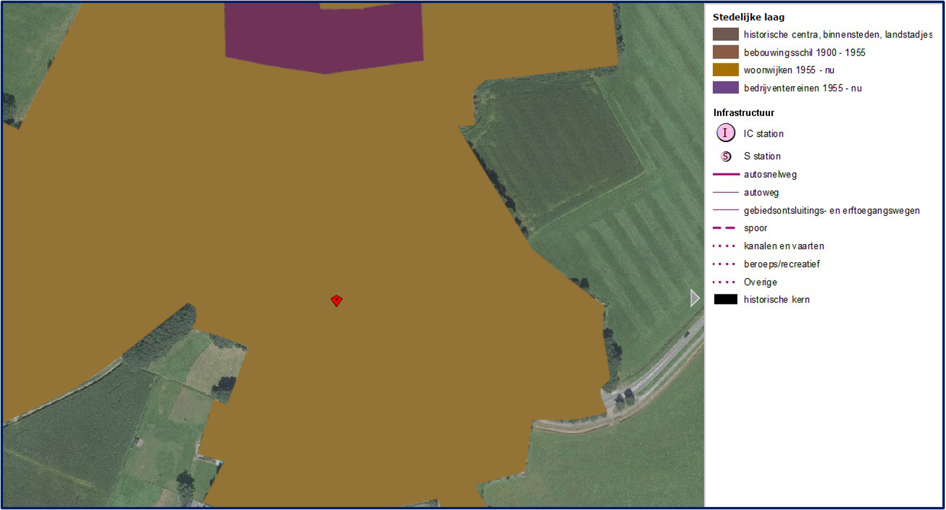Click the 'spoor' label
Image resolution: width=946 pixels, height=510 pixels.
tap(756, 228)
